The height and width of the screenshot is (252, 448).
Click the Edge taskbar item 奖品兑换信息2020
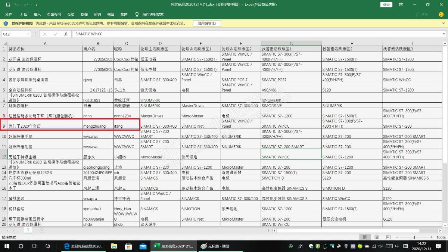84,246
